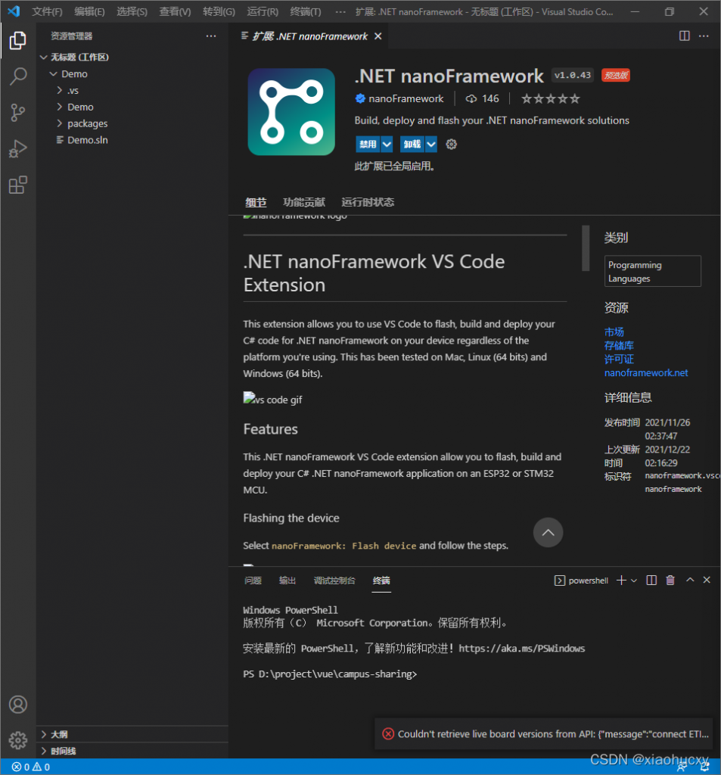Click the VS Code logo in title bar
The height and width of the screenshot is (775, 721).
[x=14, y=11]
